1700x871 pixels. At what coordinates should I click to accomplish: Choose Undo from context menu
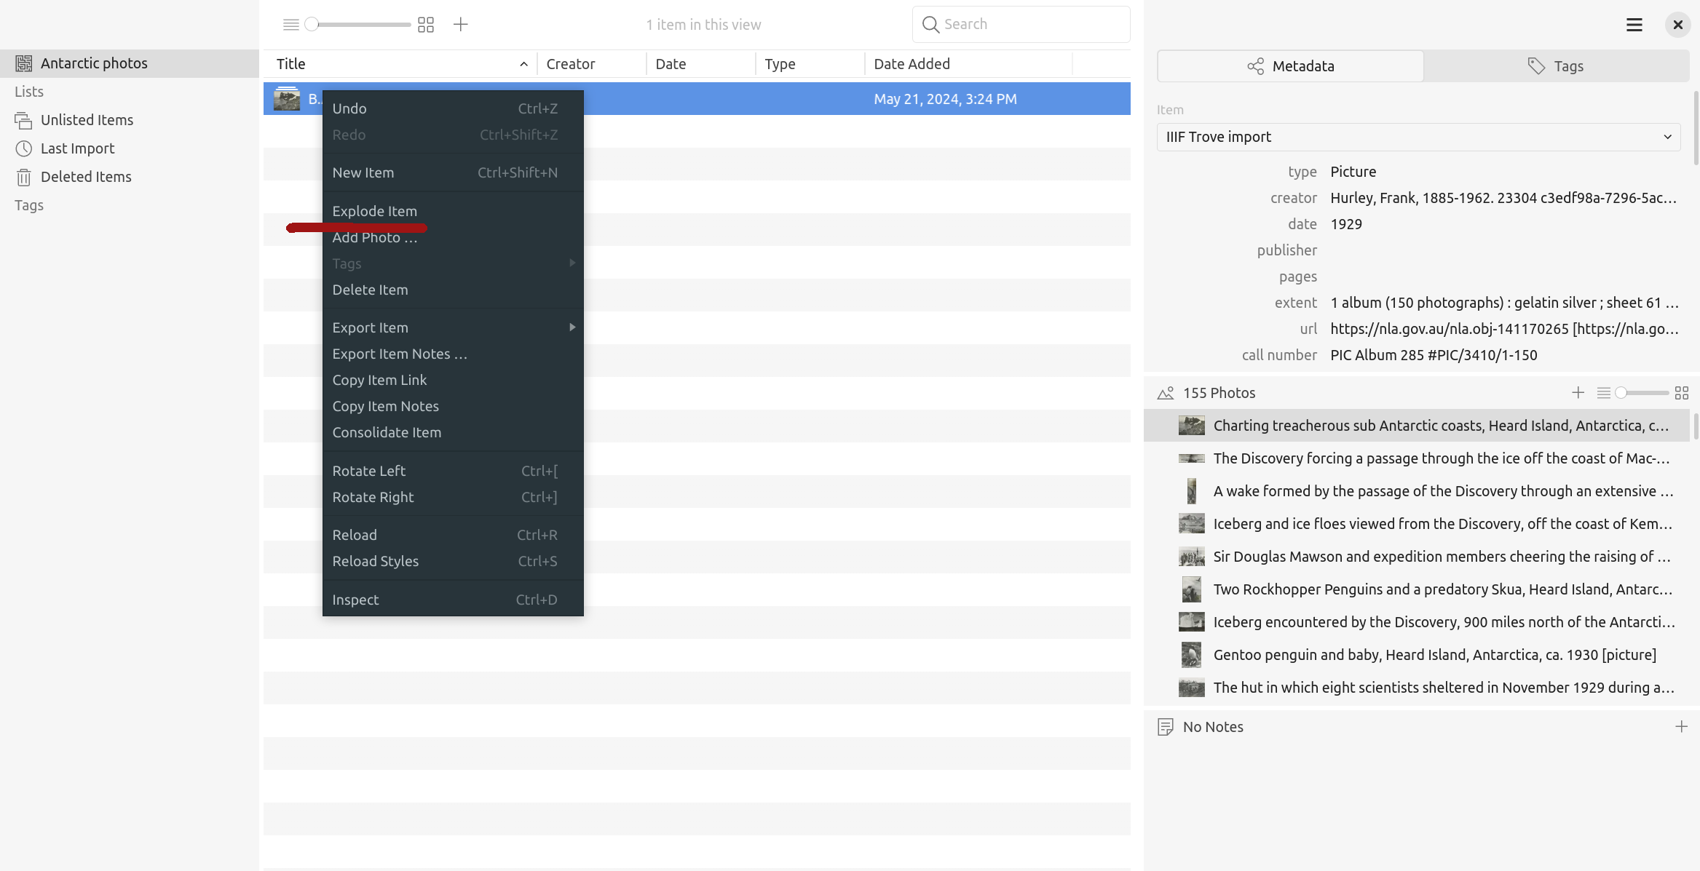click(x=453, y=108)
